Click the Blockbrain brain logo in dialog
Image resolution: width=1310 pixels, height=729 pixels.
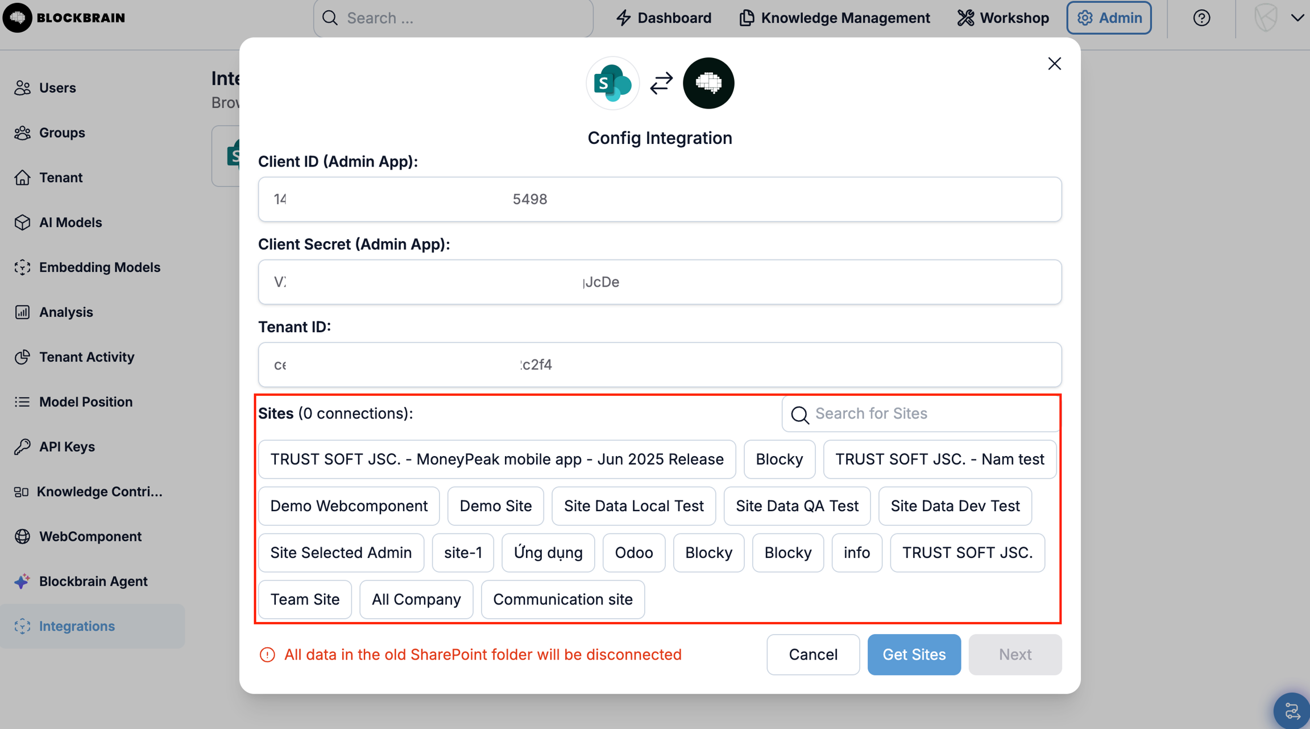(x=708, y=83)
